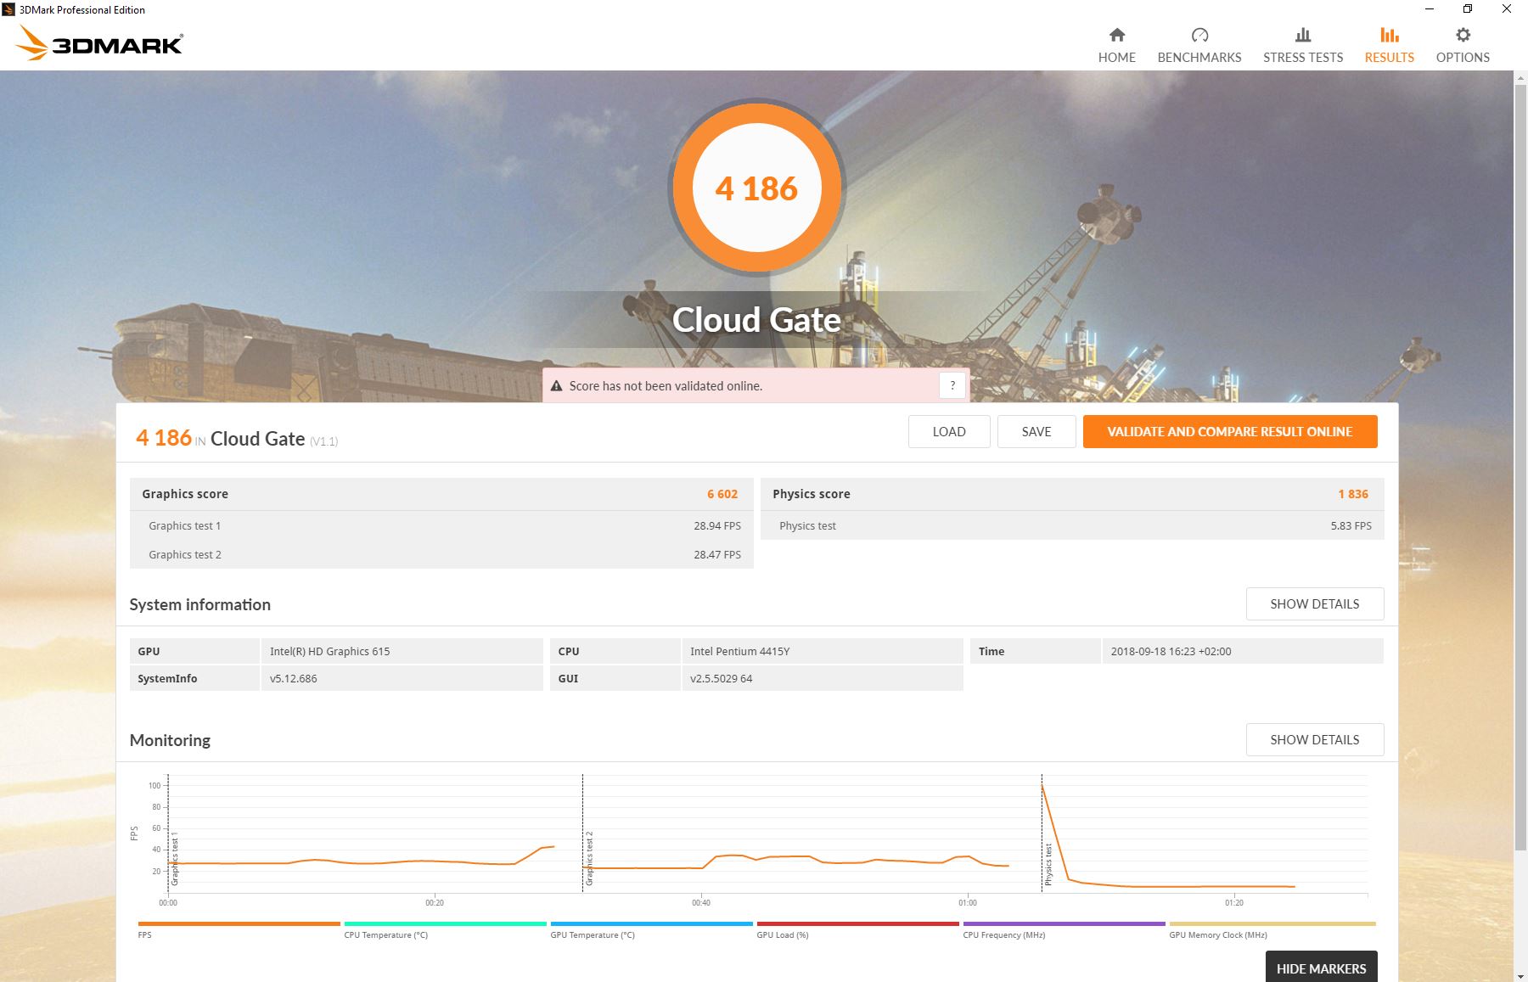
Task: Click the SAVE button
Action: pyautogui.click(x=1036, y=431)
